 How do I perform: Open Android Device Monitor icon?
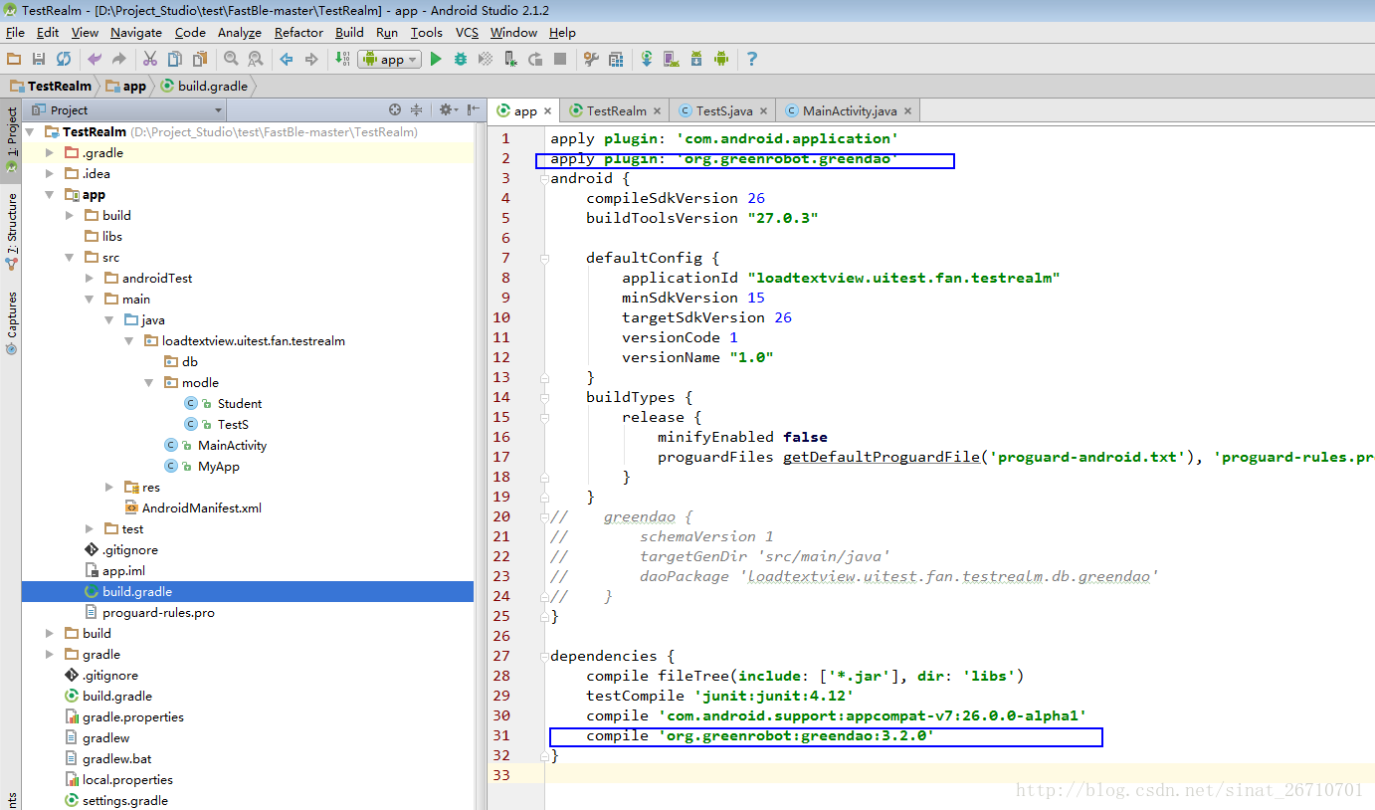pyautogui.click(x=721, y=60)
